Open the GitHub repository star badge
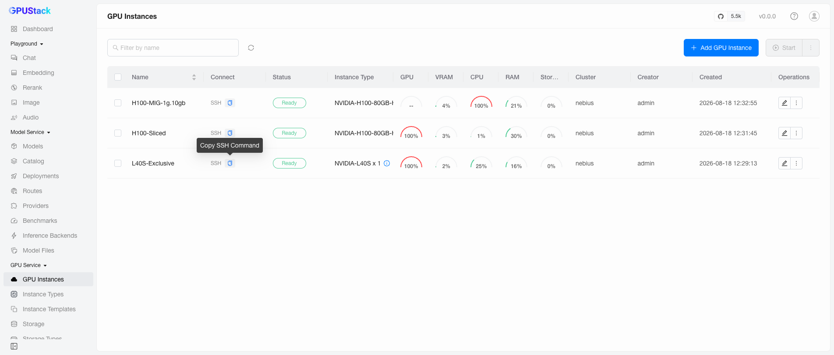834x355 pixels. [x=729, y=16]
